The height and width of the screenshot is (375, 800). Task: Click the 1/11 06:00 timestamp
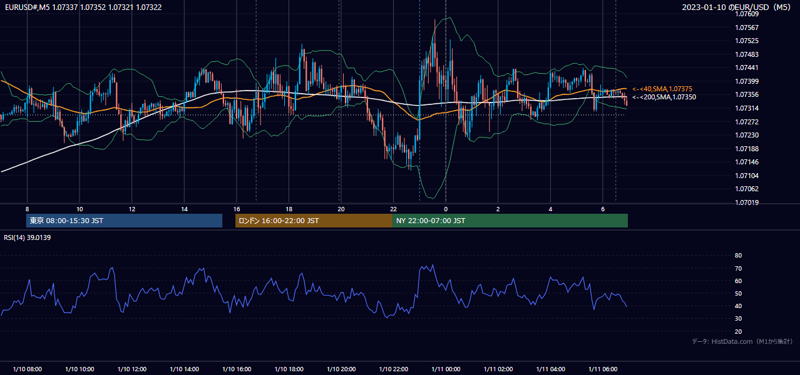[x=603, y=369]
